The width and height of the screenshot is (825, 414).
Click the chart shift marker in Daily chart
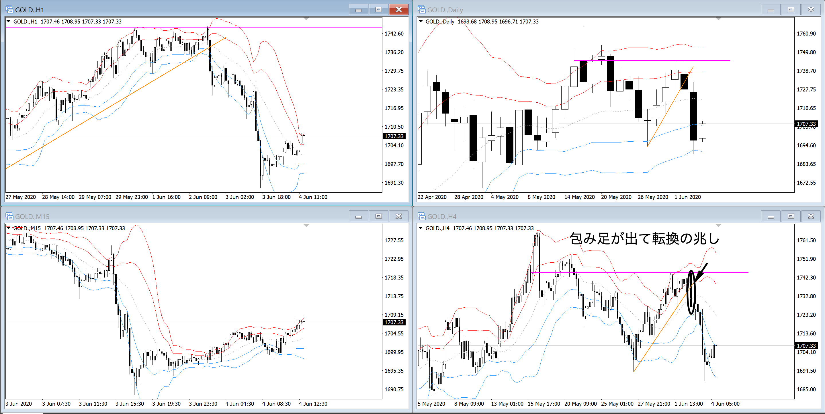coord(718,19)
